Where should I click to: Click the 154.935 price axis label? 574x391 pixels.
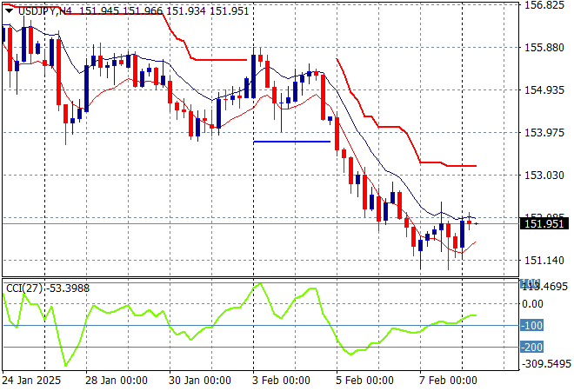545,90
